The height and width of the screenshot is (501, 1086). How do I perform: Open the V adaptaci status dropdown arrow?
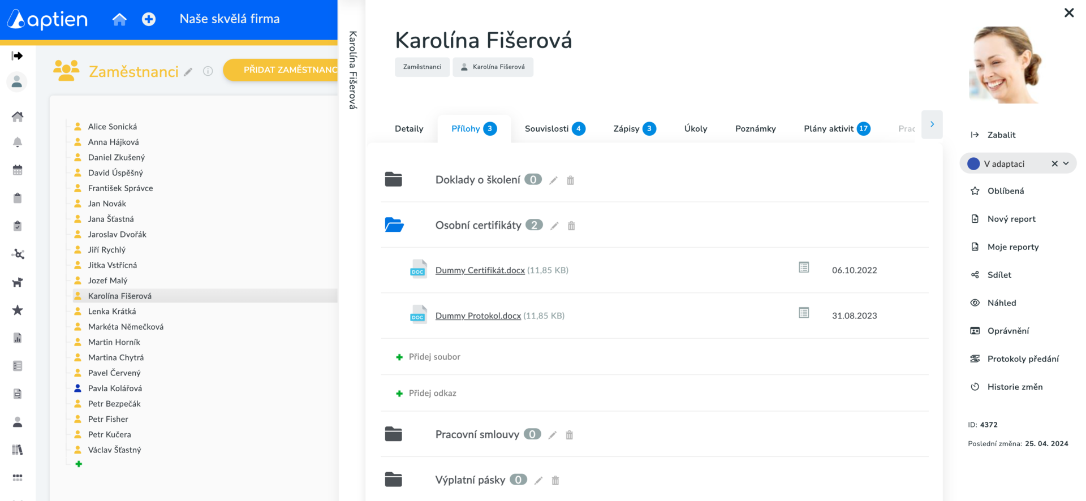pyautogui.click(x=1066, y=163)
